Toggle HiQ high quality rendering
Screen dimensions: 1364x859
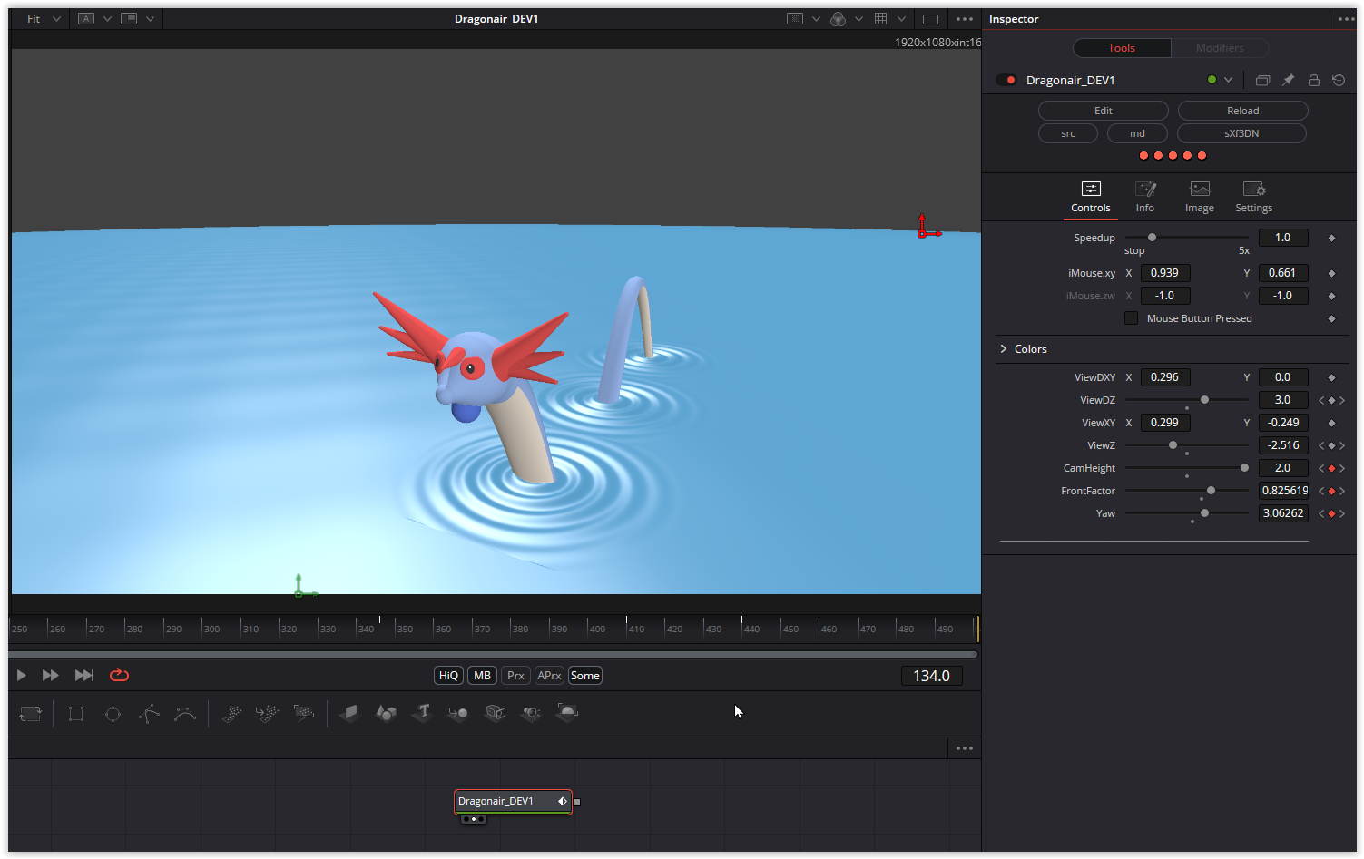(x=448, y=676)
